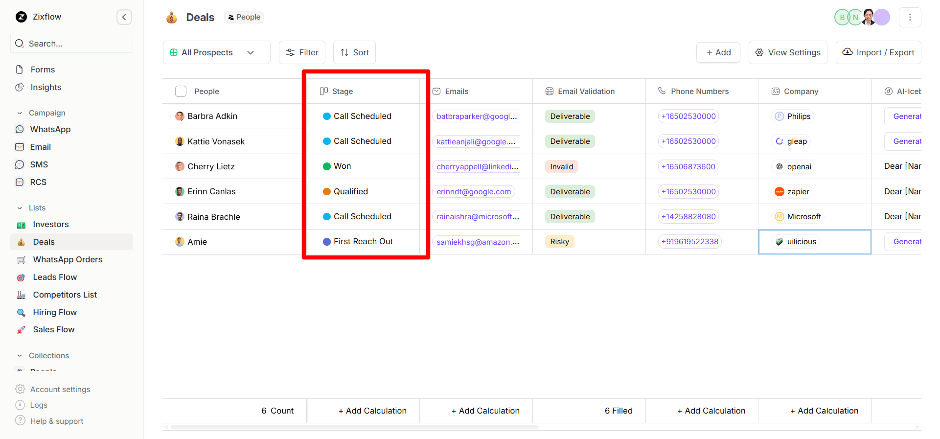Open Hiring Flow magnifier icon

pyautogui.click(x=22, y=313)
